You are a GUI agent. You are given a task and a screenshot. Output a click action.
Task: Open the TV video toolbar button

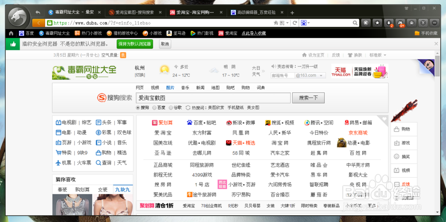tap(412, 23)
